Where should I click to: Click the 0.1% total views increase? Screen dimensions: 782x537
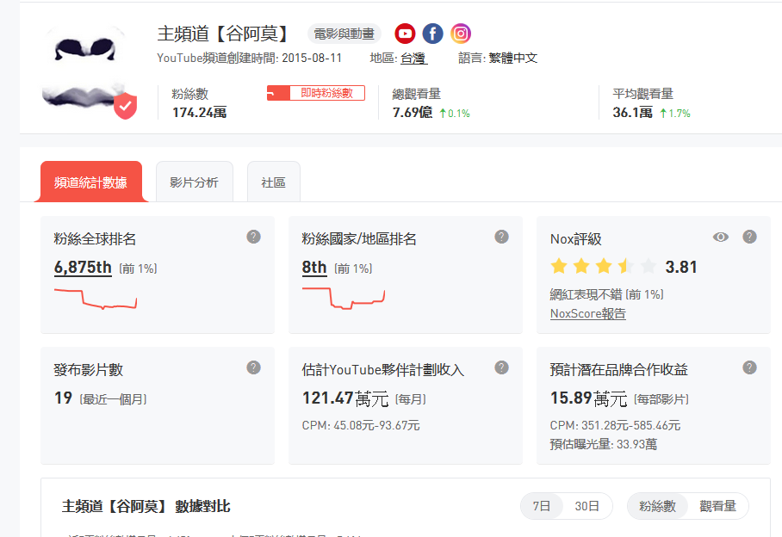tap(455, 114)
